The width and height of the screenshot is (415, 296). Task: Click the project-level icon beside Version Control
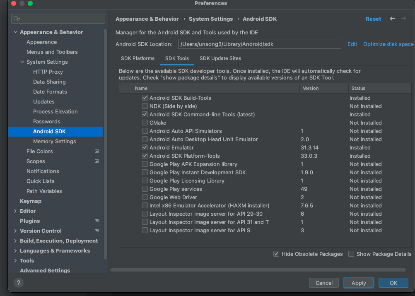click(x=97, y=231)
